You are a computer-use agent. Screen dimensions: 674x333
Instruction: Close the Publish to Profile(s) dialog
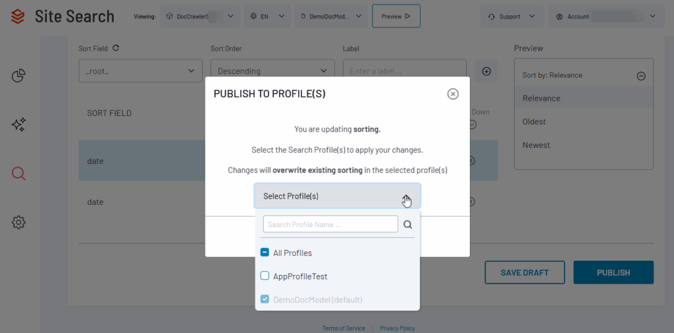[453, 94]
